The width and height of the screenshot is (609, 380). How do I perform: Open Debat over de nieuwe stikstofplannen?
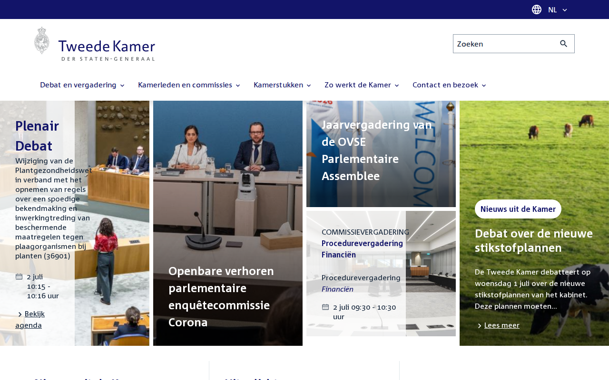tap(534, 240)
